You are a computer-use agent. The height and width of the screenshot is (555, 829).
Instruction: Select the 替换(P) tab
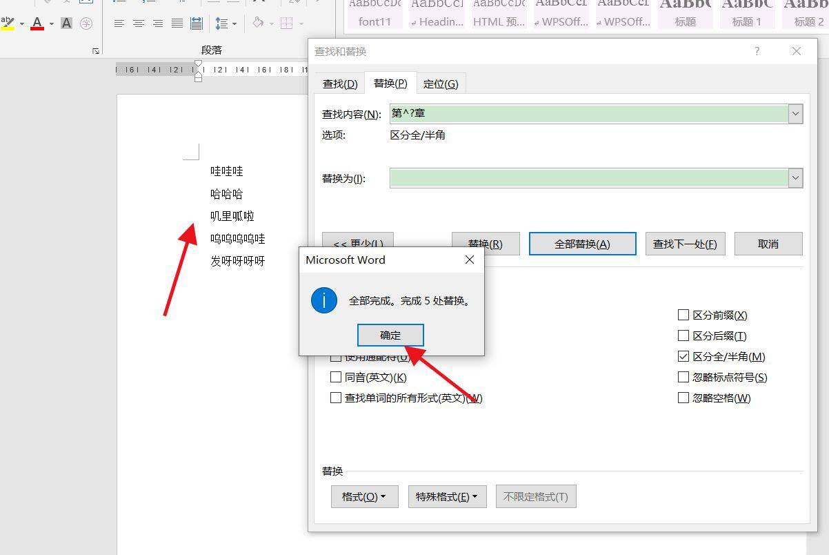point(390,83)
